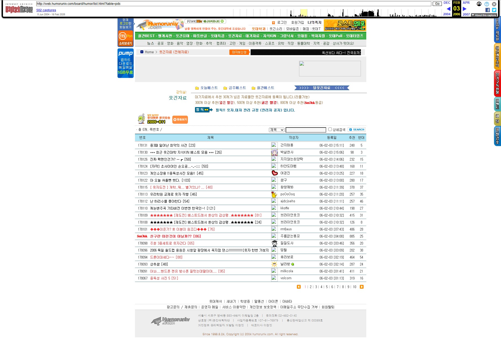Viewport: 501px width, 343px height.
Task: Open the 지식KIN menu item
Action: coord(269,36)
